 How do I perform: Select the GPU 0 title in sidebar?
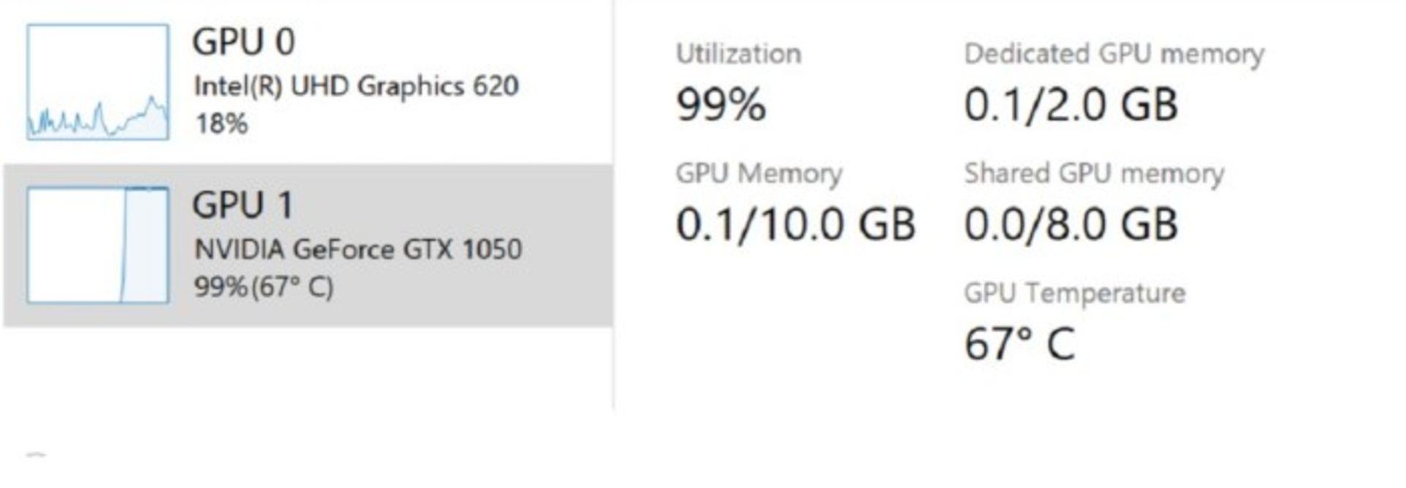(x=244, y=42)
